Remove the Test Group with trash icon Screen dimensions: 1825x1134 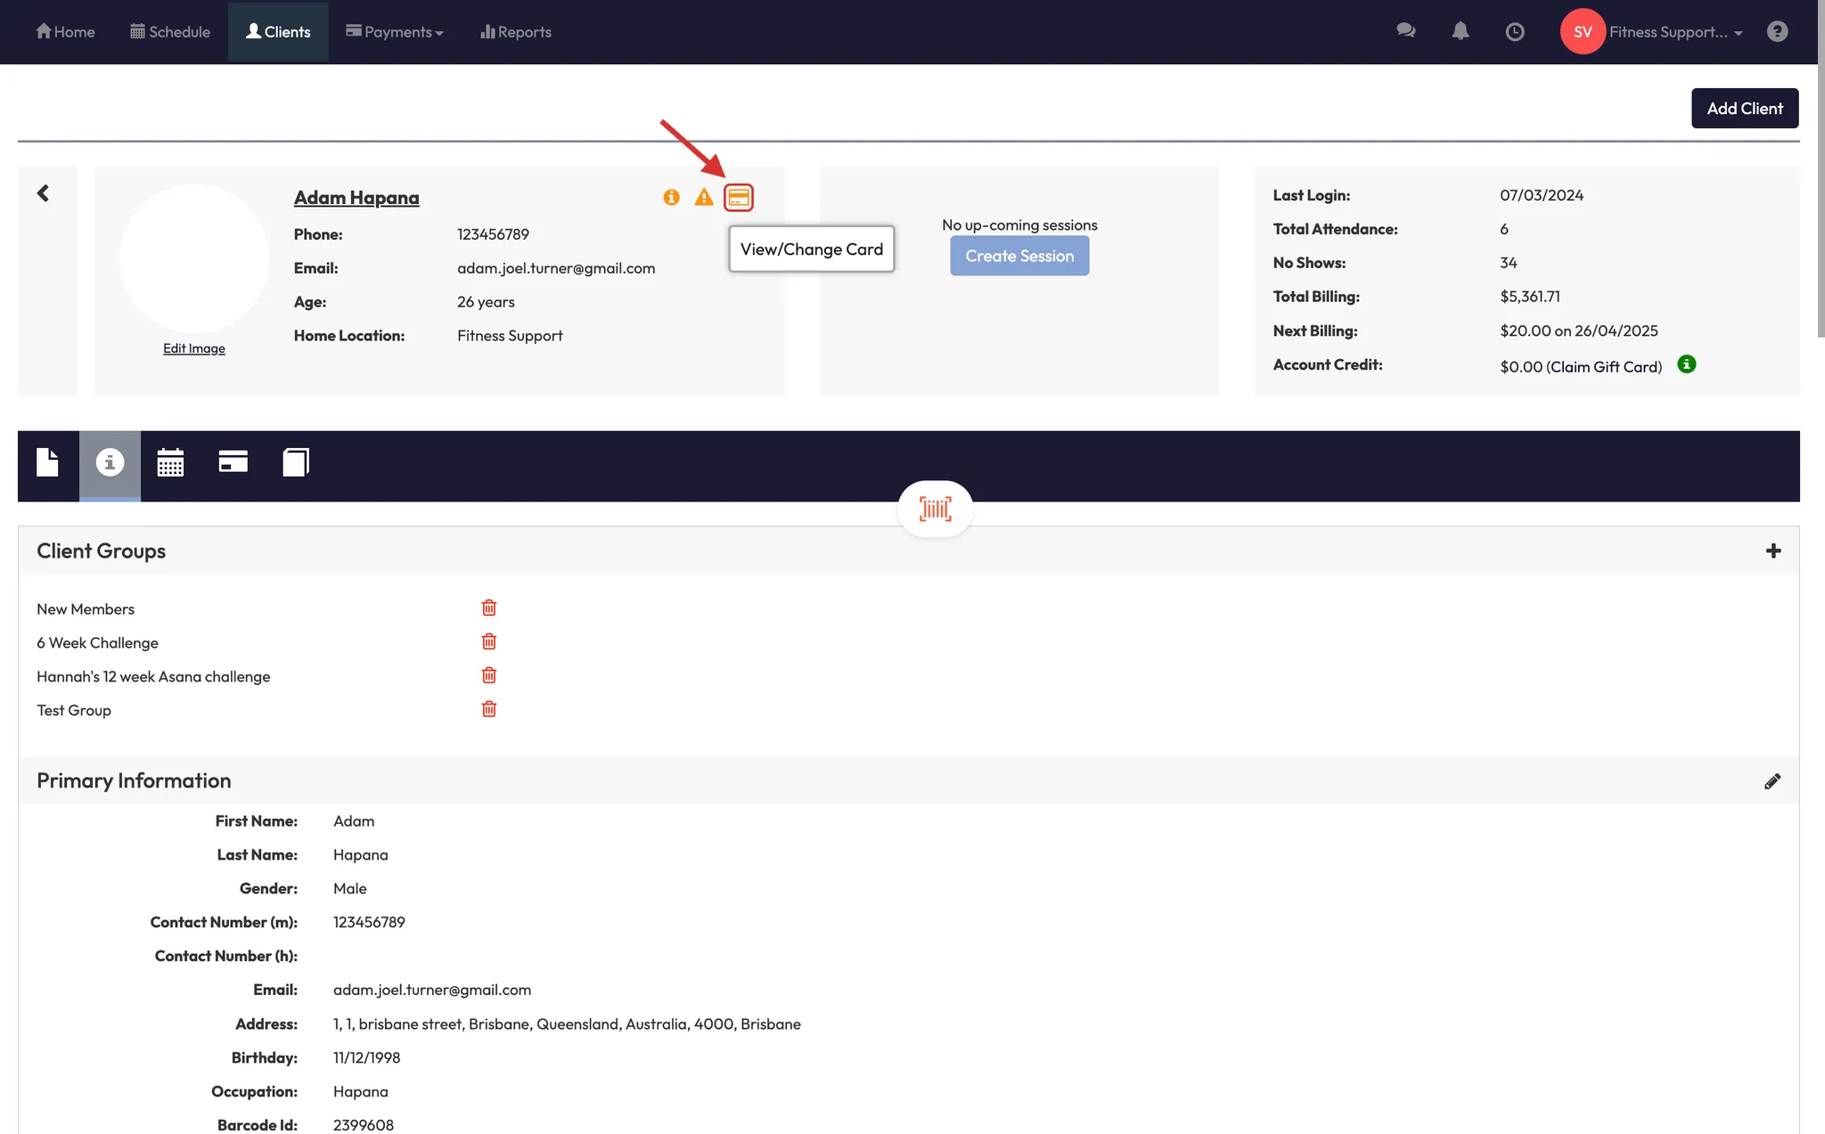click(488, 709)
